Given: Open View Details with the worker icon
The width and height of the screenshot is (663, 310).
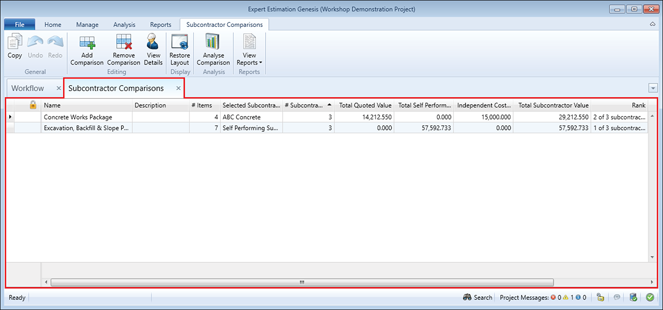Looking at the screenshot, I should [x=153, y=42].
